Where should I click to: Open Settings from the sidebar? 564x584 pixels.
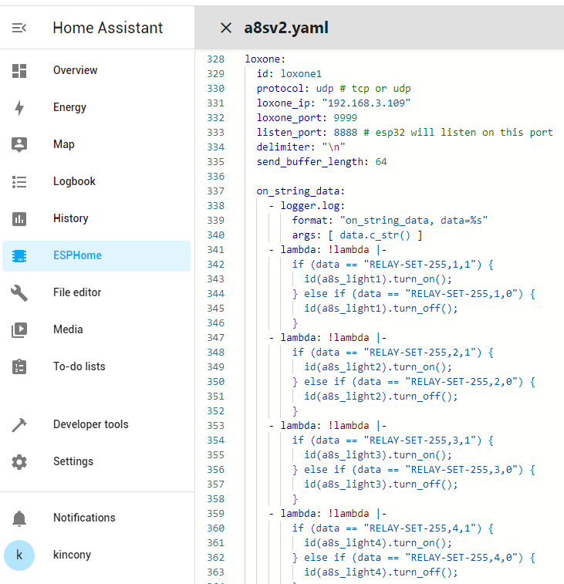pos(73,461)
